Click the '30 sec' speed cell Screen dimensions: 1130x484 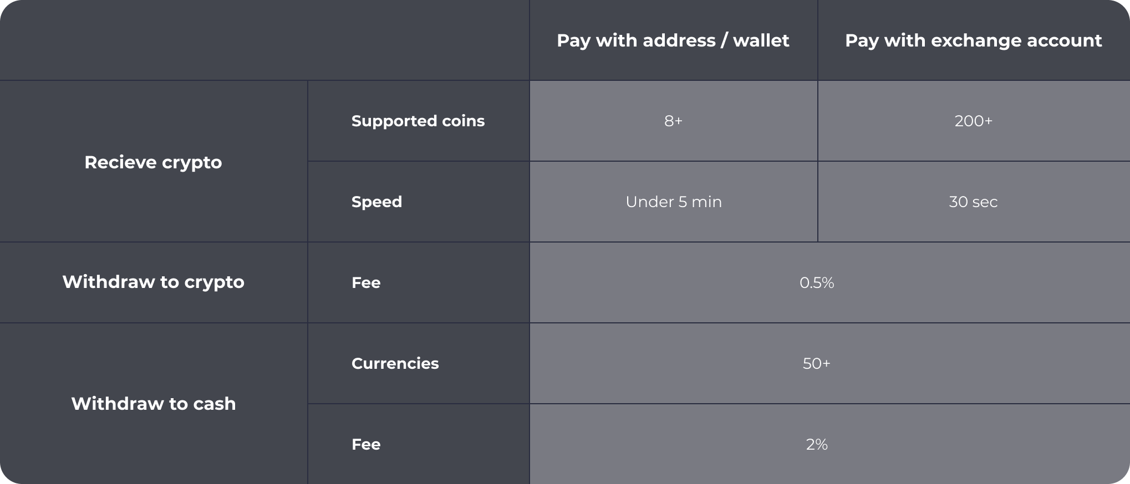tap(973, 202)
